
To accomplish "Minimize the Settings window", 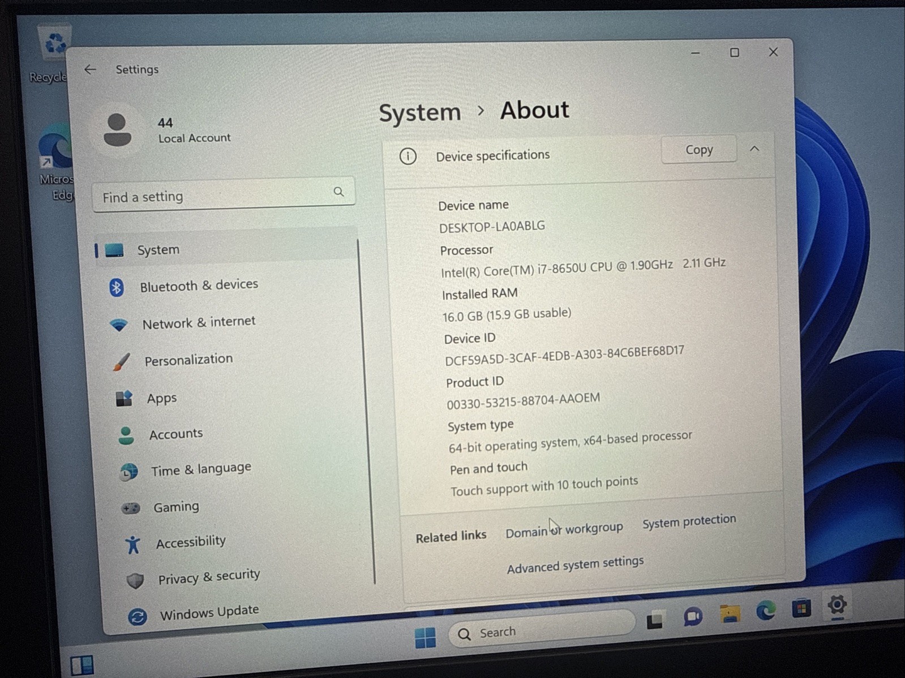I will [x=696, y=53].
